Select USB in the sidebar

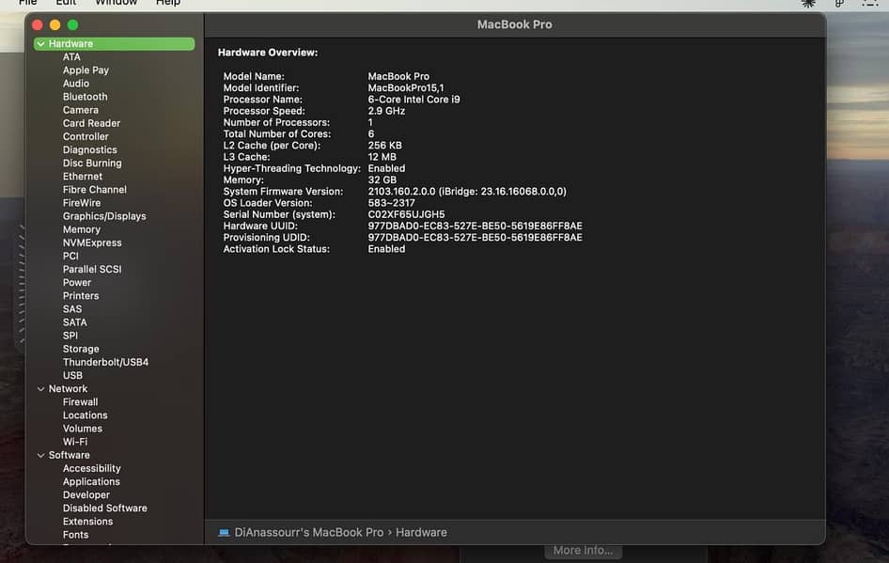(72, 375)
